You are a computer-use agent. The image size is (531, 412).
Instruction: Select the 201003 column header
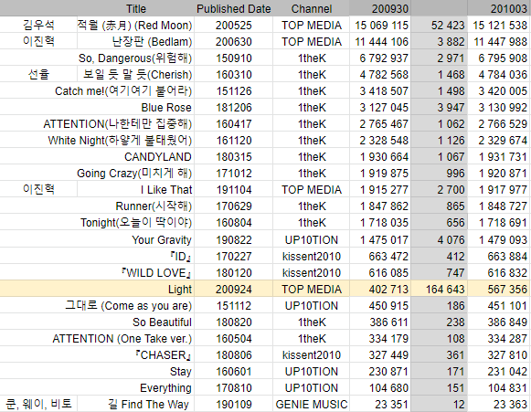coord(509,8)
